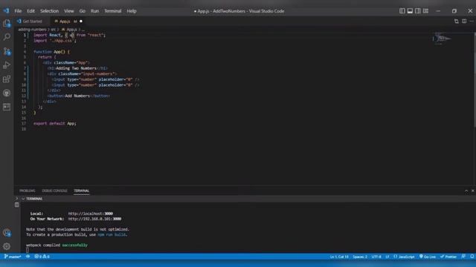The image size is (476, 267).
Task: Open the Source Control view
Action: (7, 51)
